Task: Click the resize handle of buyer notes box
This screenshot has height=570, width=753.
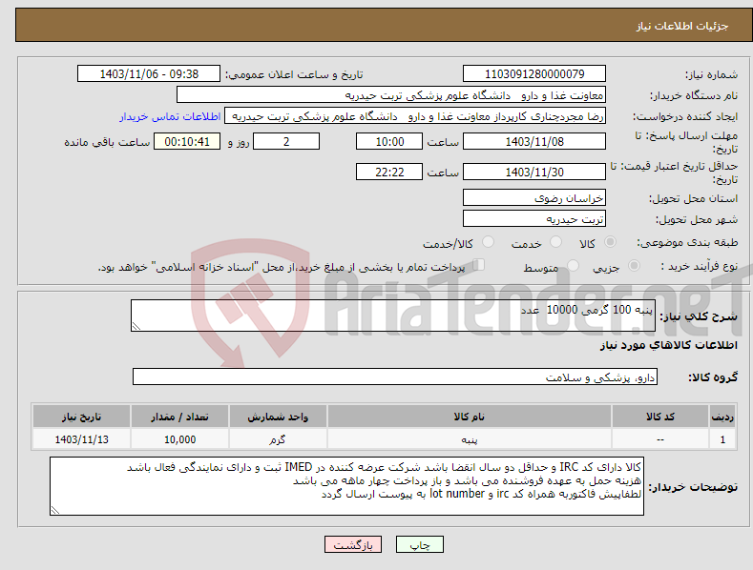Action: (x=55, y=510)
